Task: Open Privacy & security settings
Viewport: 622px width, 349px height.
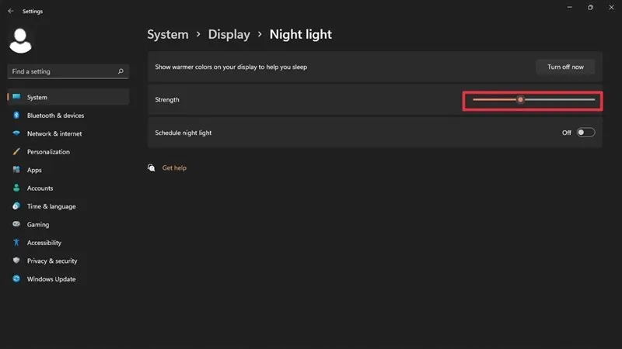Action: coord(68,261)
